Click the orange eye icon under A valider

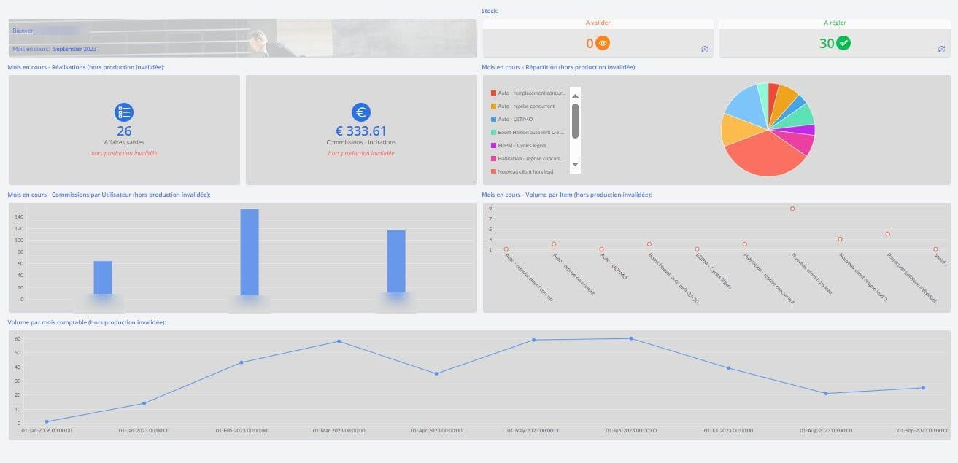(603, 44)
